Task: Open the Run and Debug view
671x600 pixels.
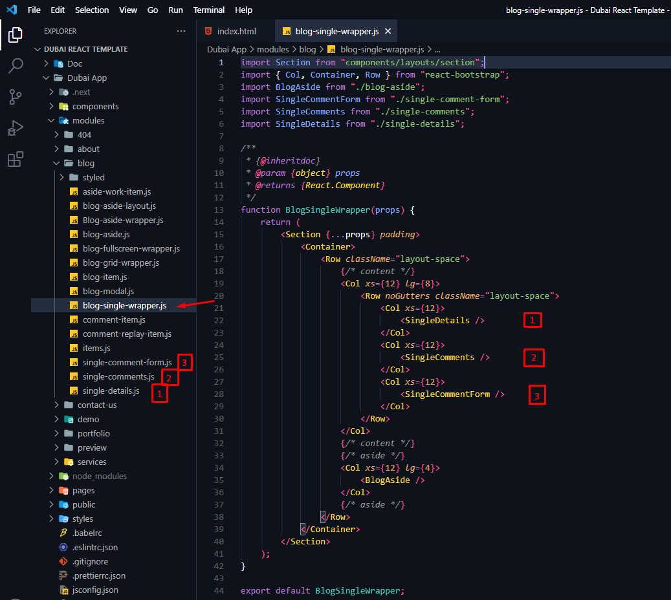Action: coord(16,128)
